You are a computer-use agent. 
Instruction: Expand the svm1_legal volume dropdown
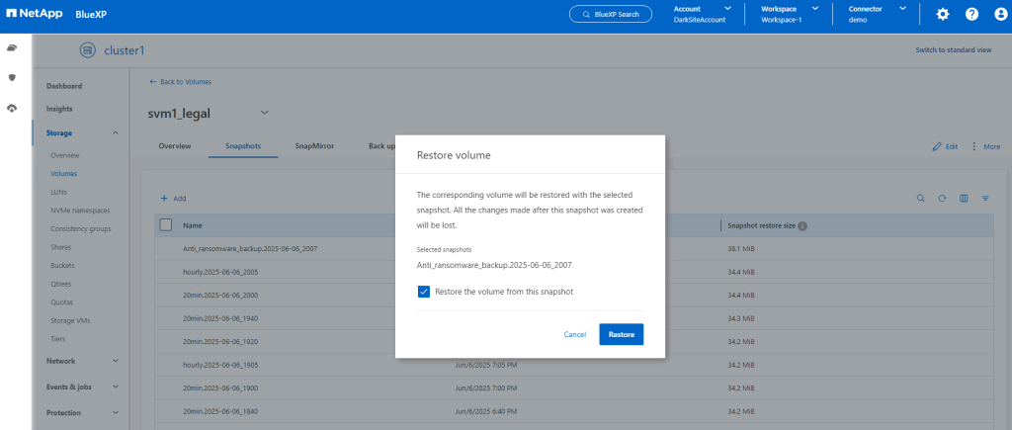264,112
